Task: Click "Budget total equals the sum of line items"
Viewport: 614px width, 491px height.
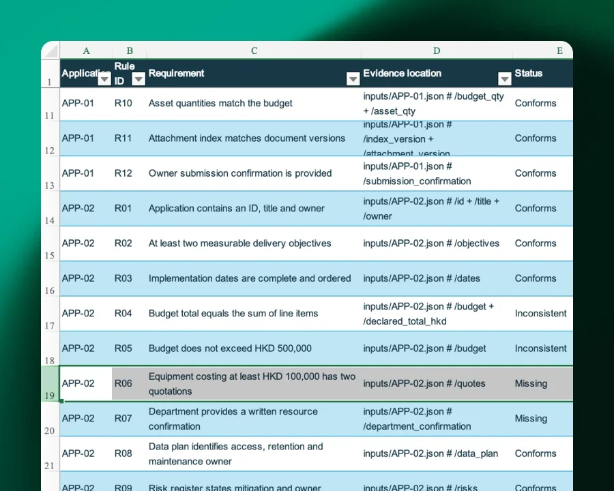Action: pyautogui.click(x=254, y=314)
